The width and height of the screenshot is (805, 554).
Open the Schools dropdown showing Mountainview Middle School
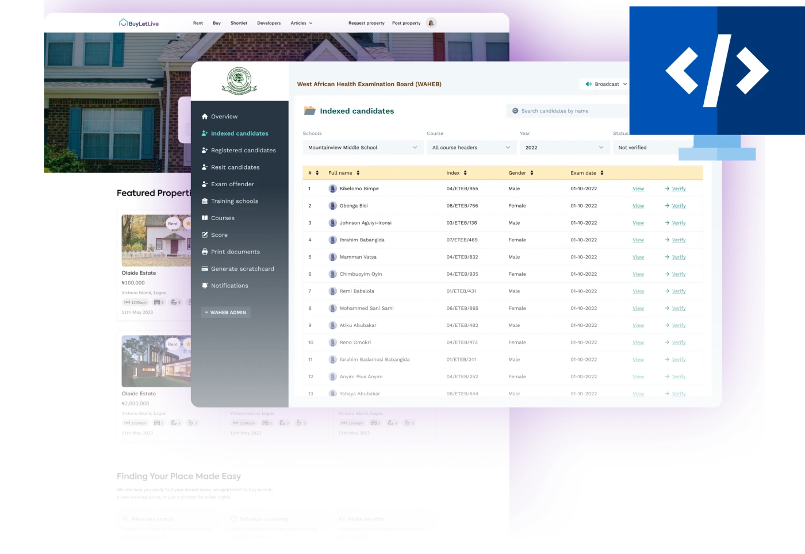pos(363,148)
